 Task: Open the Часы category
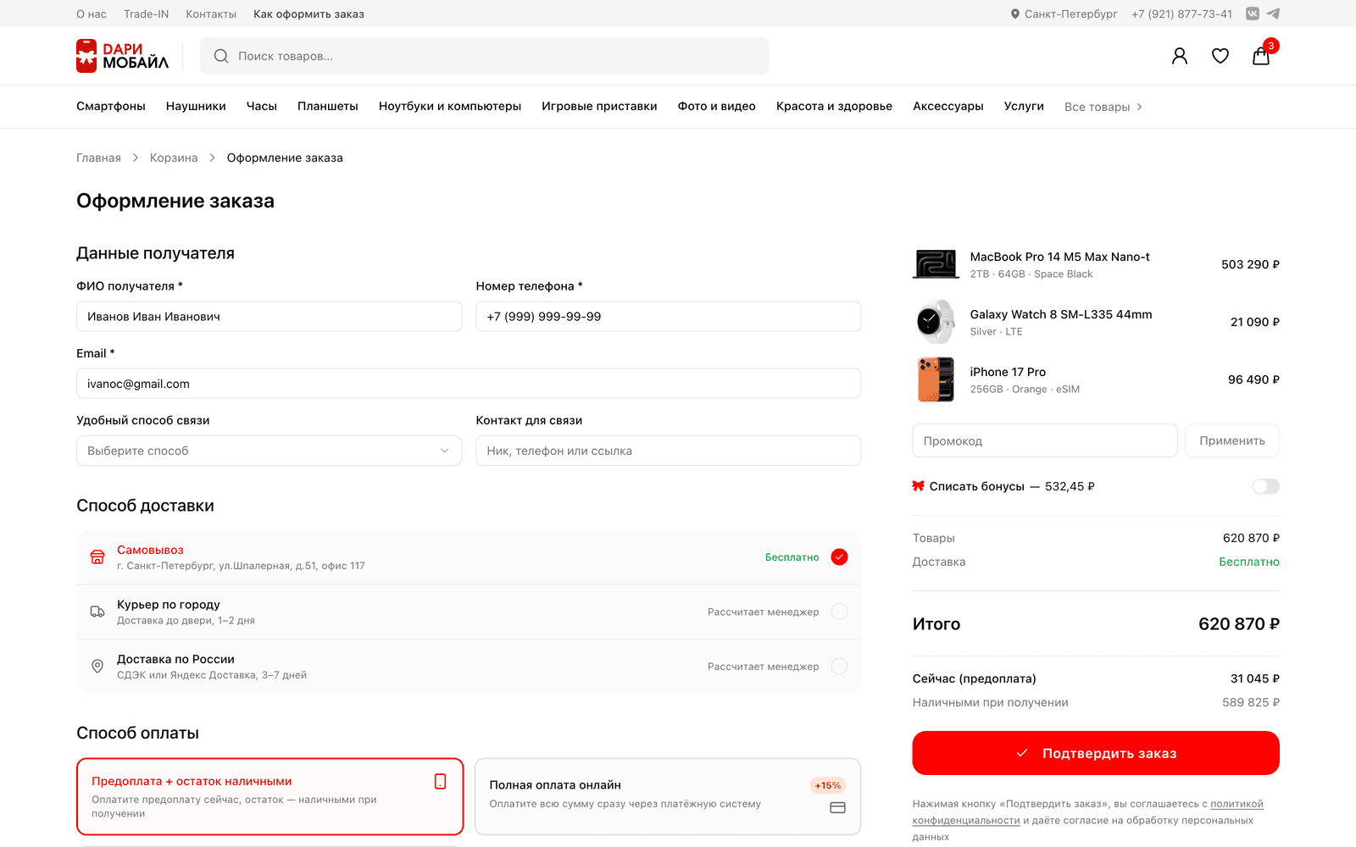(262, 107)
